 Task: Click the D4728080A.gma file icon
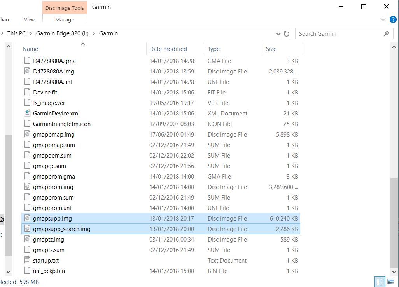click(27, 61)
